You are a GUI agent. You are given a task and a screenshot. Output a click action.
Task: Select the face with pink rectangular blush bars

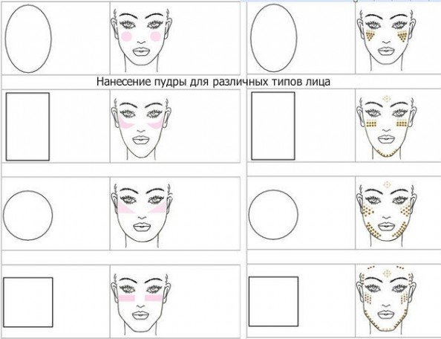(x=142, y=303)
